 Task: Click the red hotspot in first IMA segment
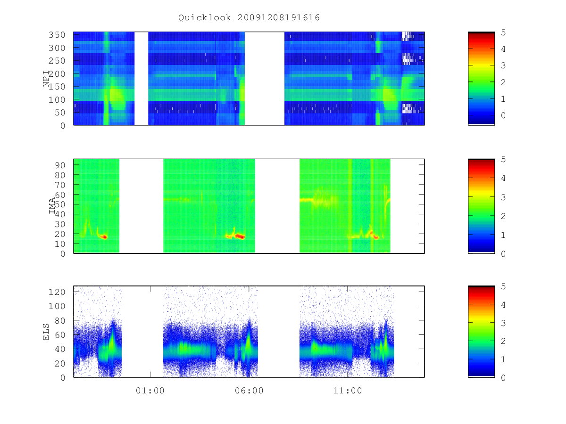click(x=103, y=236)
